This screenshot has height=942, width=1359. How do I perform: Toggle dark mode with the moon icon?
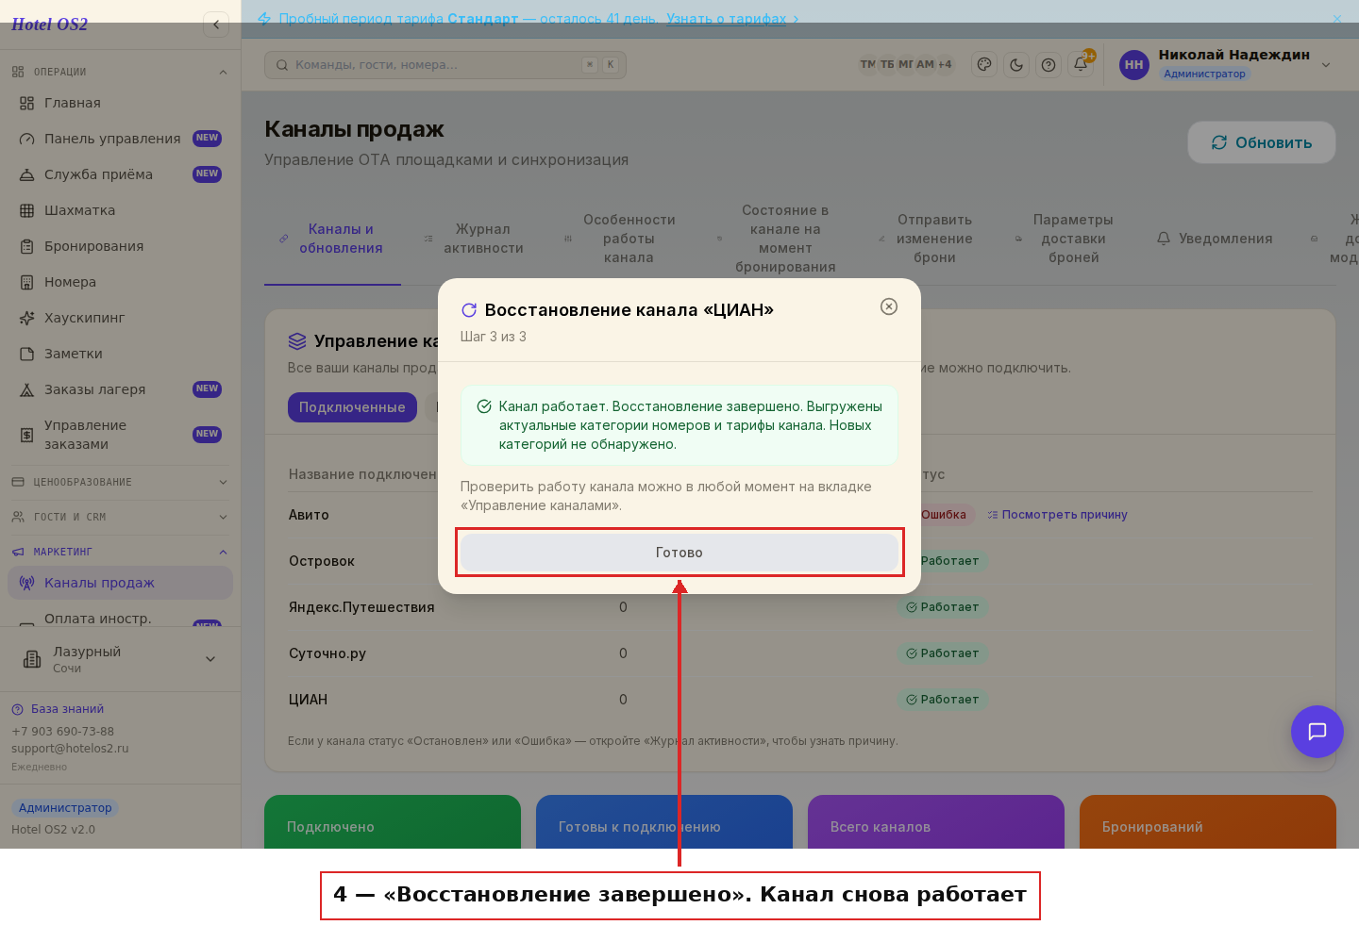[x=1016, y=64]
